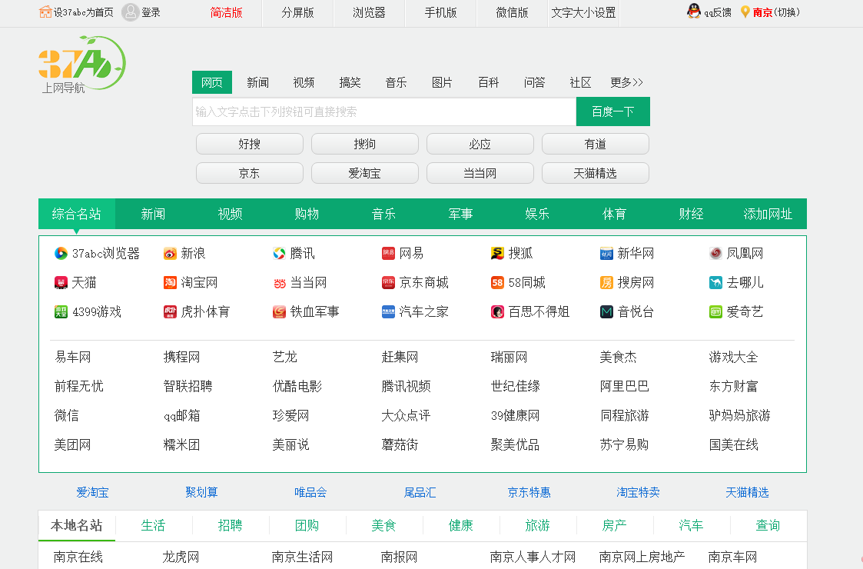
Task: Click the 58同城 icon
Action: [x=497, y=282]
